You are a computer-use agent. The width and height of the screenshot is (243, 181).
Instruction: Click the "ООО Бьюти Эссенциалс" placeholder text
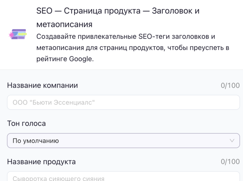54,103
